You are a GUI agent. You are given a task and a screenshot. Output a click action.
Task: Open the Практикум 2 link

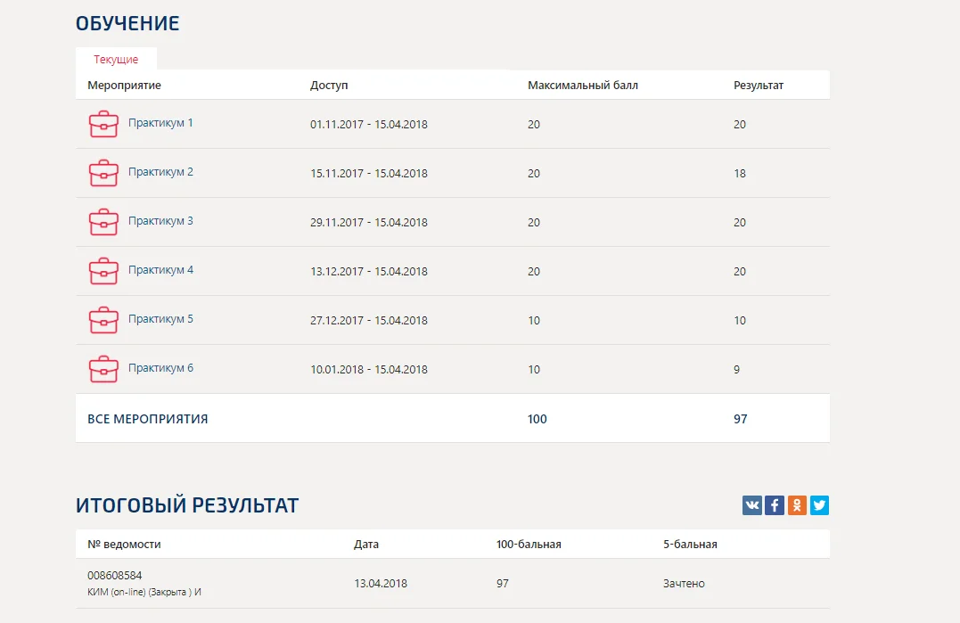pyautogui.click(x=160, y=172)
